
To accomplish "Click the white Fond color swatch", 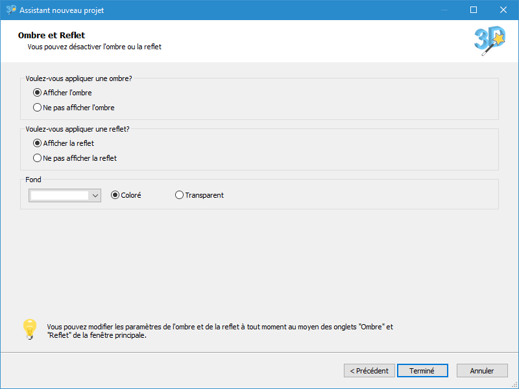I will tap(60, 196).
